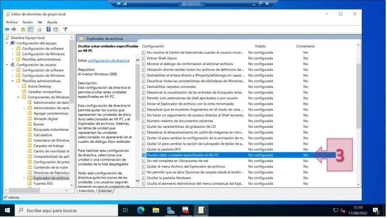This screenshot has height=218, width=387.
Task: Click the Export list toolbar icon
Action: click(x=39, y=29)
